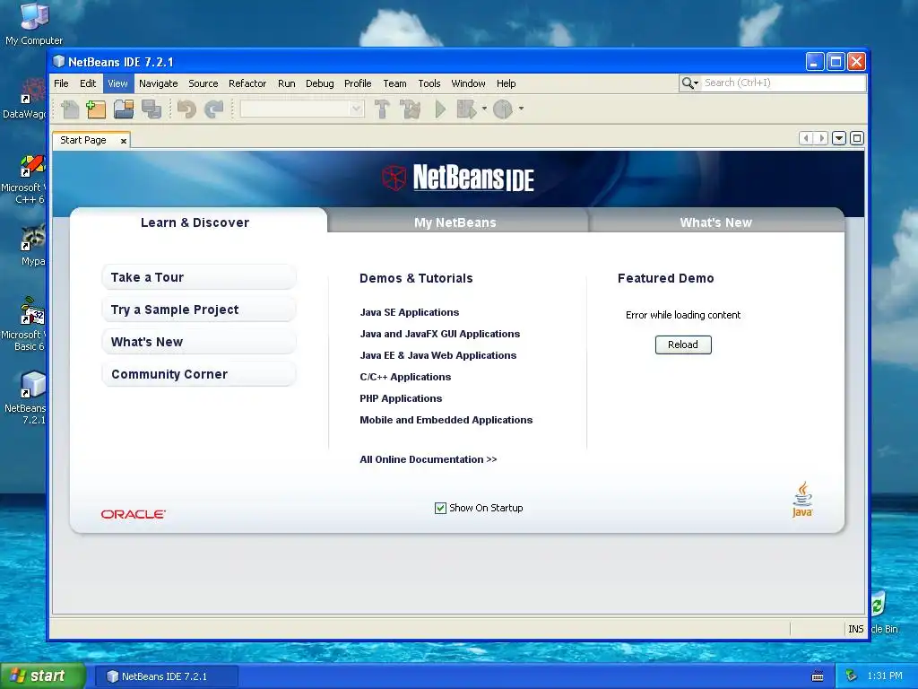Close the Start Page tab

coord(124,141)
